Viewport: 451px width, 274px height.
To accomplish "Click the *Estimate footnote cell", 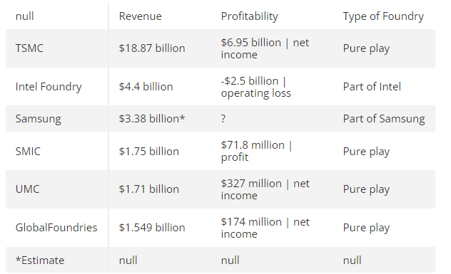I will pos(40,260).
